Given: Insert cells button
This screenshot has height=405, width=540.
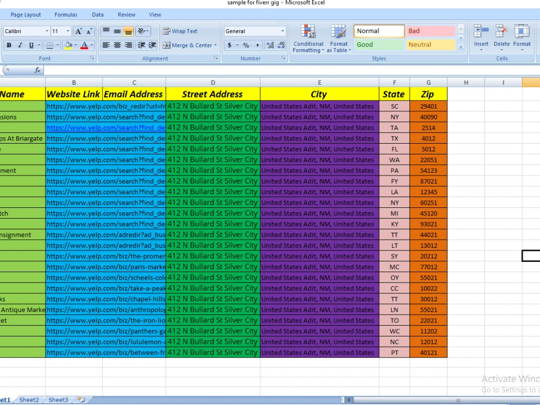Looking at the screenshot, I should tap(481, 38).
